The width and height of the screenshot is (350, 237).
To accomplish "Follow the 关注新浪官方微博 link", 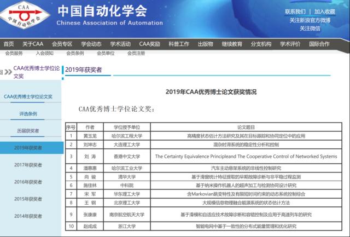I will [310, 20].
